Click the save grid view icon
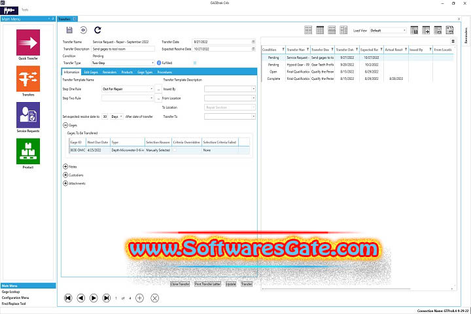471x314 pixels. point(414,30)
